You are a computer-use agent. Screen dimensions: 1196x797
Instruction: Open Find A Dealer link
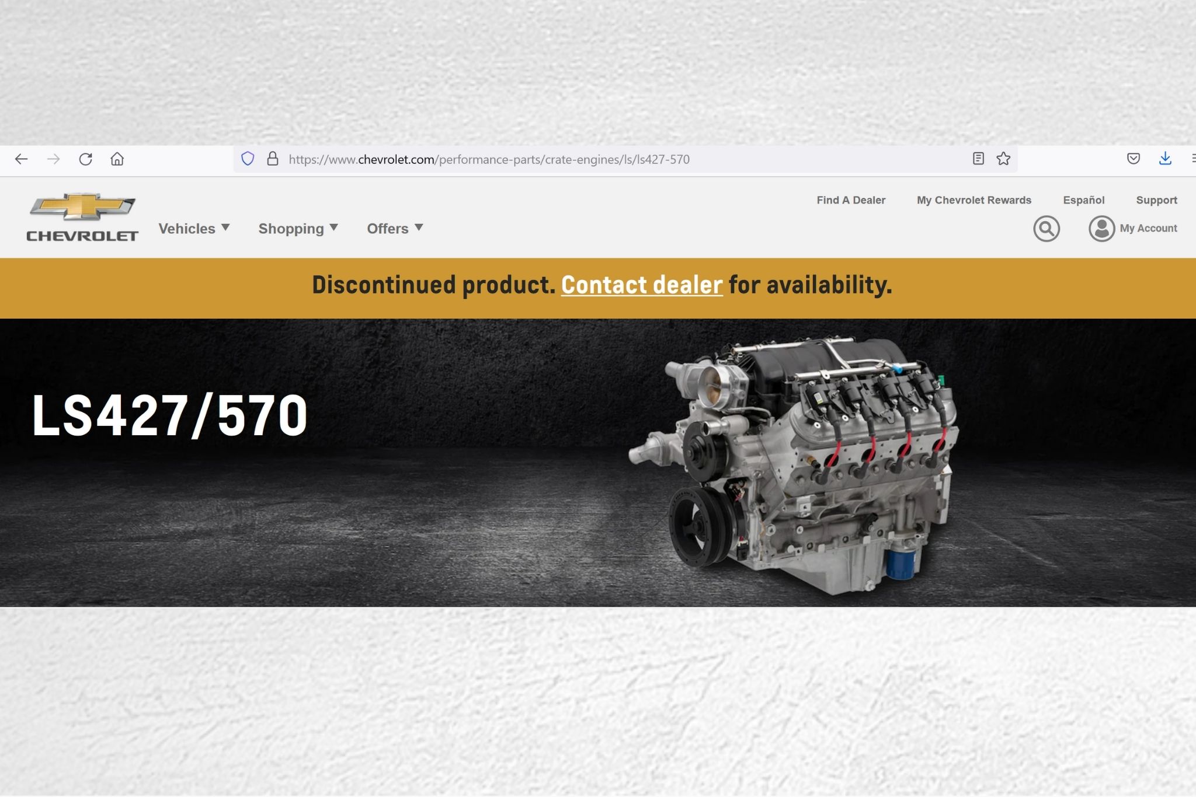tap(850, 200)
